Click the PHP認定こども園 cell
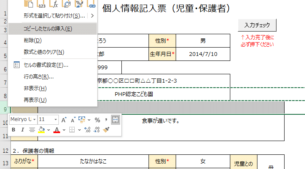The width and height of the screenshot is (305, 169). tap(134, 94)
